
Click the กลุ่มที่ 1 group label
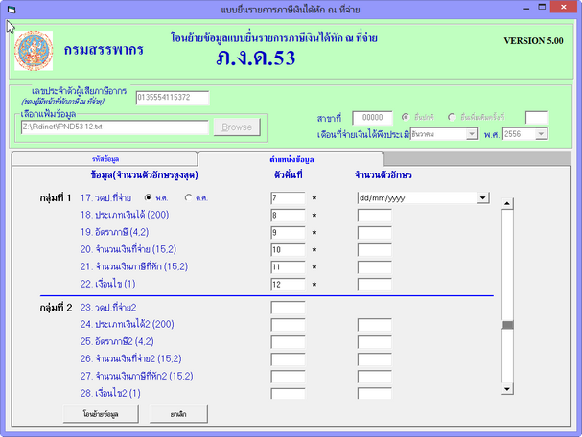(56, 197)
